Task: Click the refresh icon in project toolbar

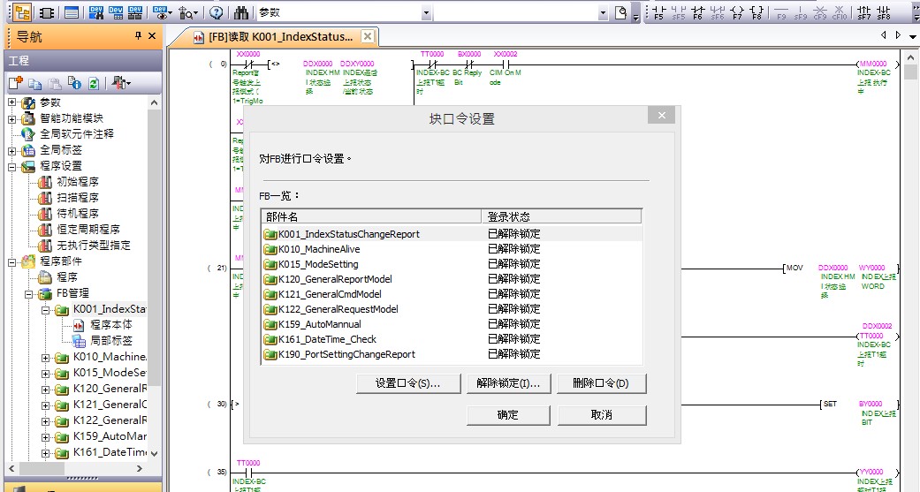Action: coord(94,83)
